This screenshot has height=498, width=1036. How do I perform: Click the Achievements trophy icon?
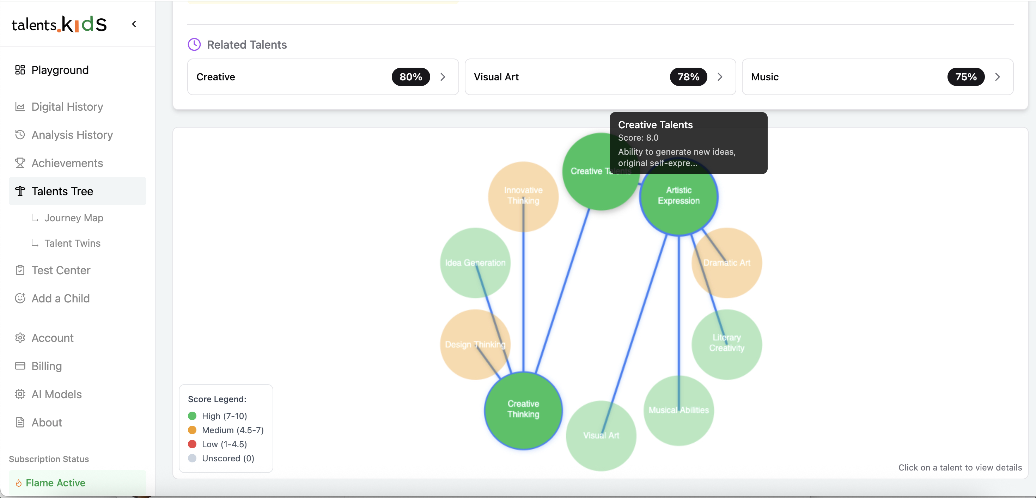pyautogui.click(x=20, y=163)
